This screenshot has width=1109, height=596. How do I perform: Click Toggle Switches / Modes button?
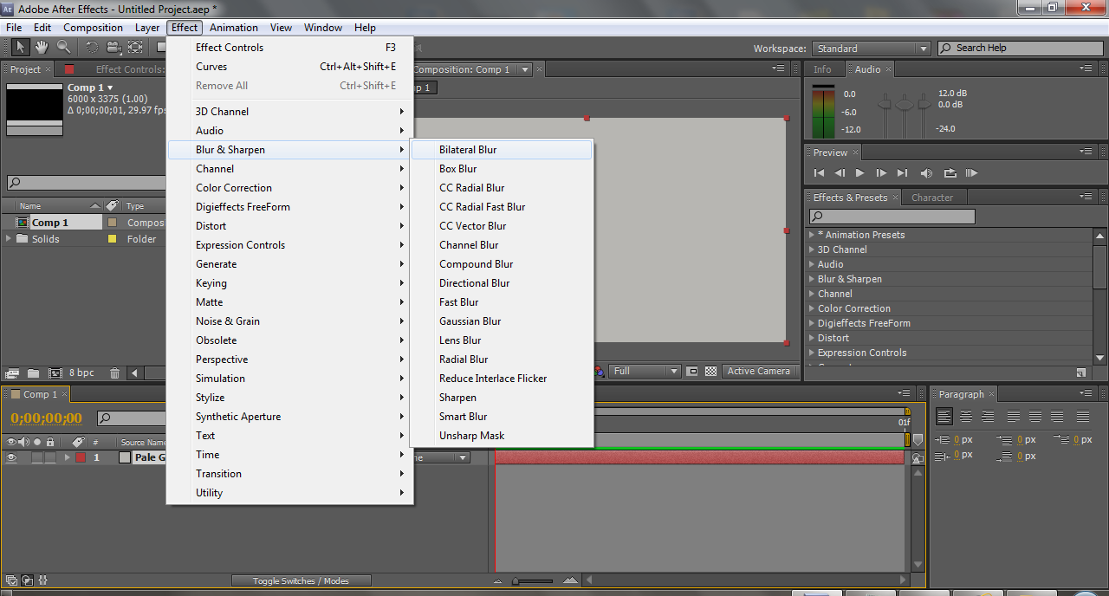pyautogui.click(x=301, y=580)
